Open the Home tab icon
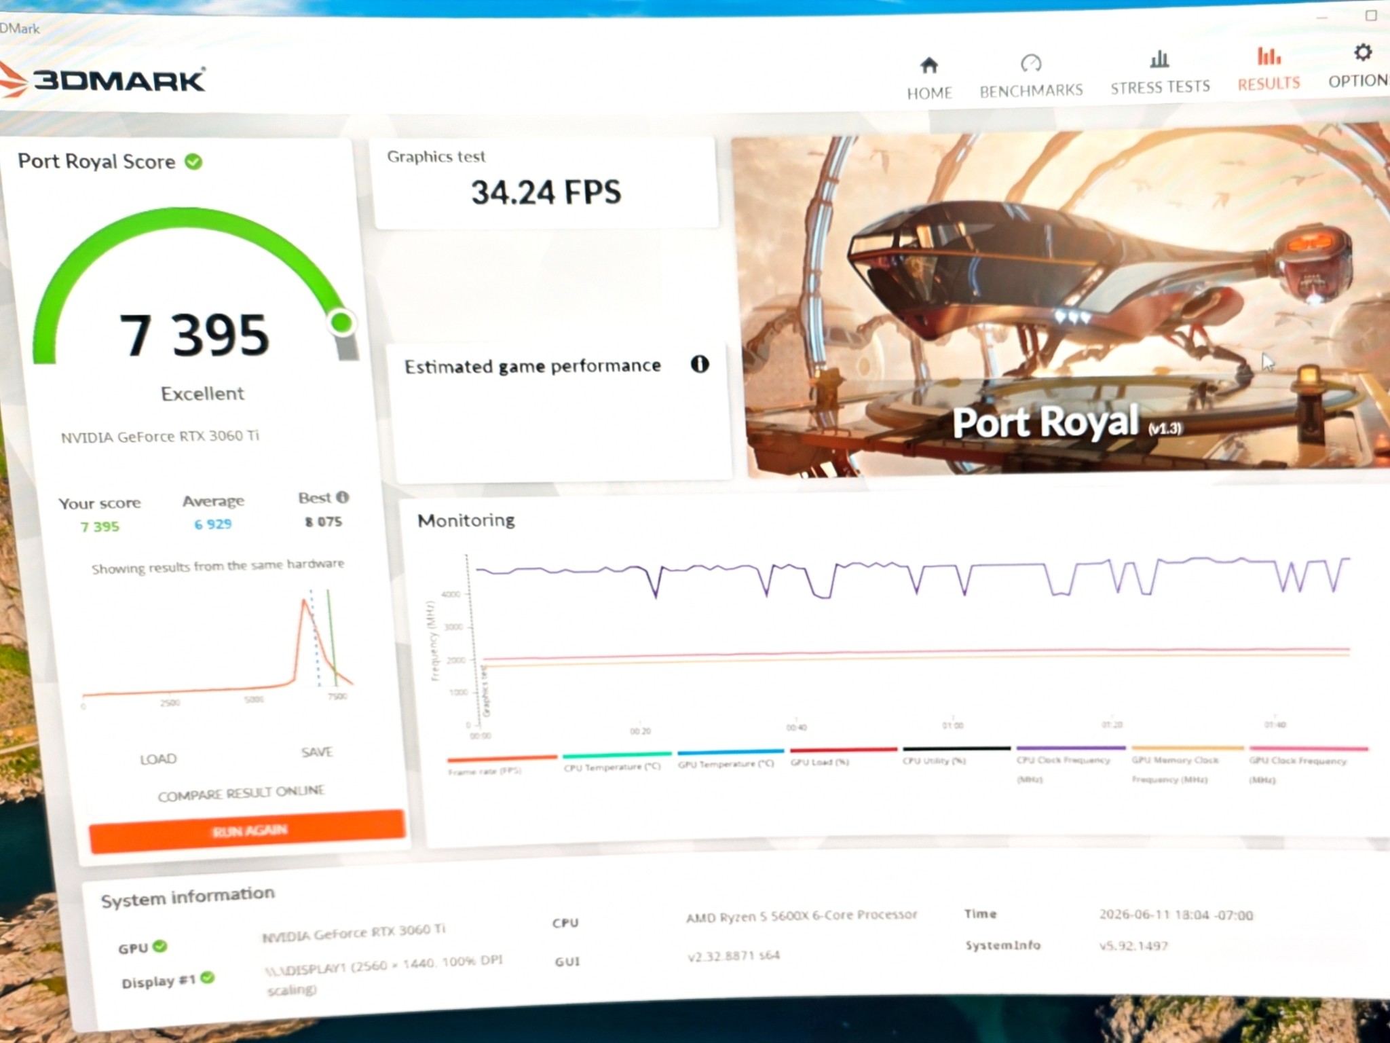 click(929, 65)
